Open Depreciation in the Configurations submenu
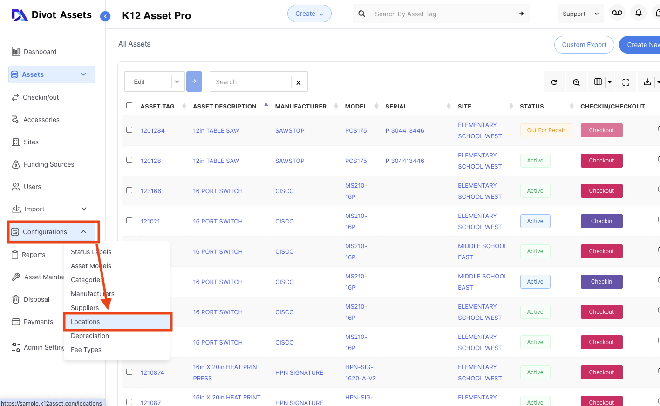The width and height of the screenshot is (660, 406). (90, 336)
